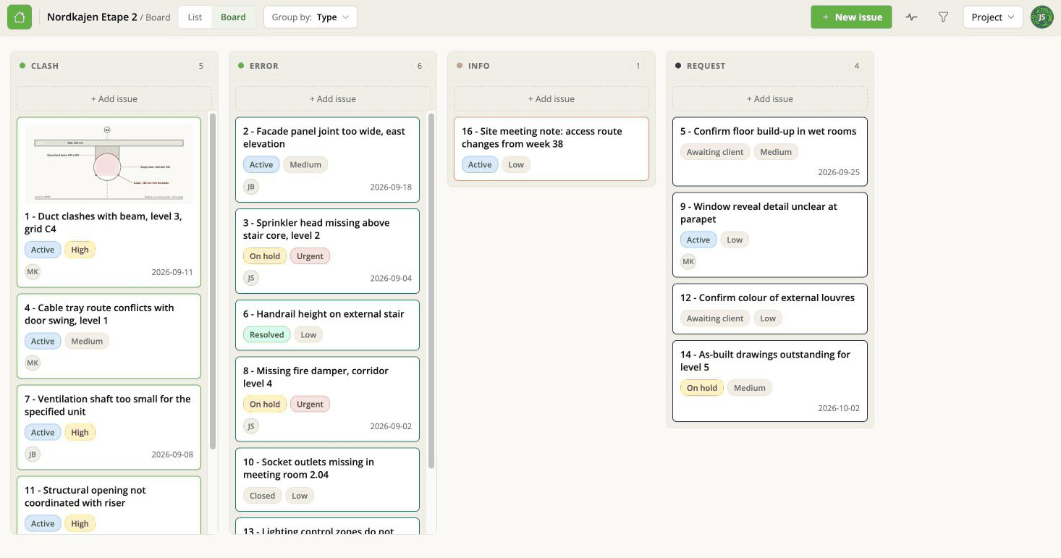Add issue in the REQUEST column
Image resolution: width=1061 pixels, height=558 pixels.
click(770, 99)
